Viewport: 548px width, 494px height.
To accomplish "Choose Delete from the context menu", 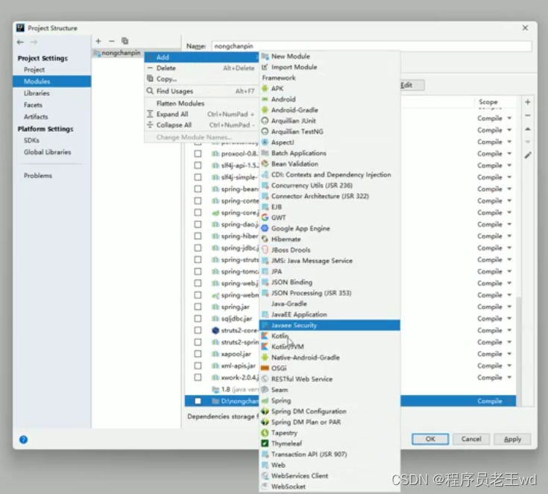I will click(x=201, y=68).
